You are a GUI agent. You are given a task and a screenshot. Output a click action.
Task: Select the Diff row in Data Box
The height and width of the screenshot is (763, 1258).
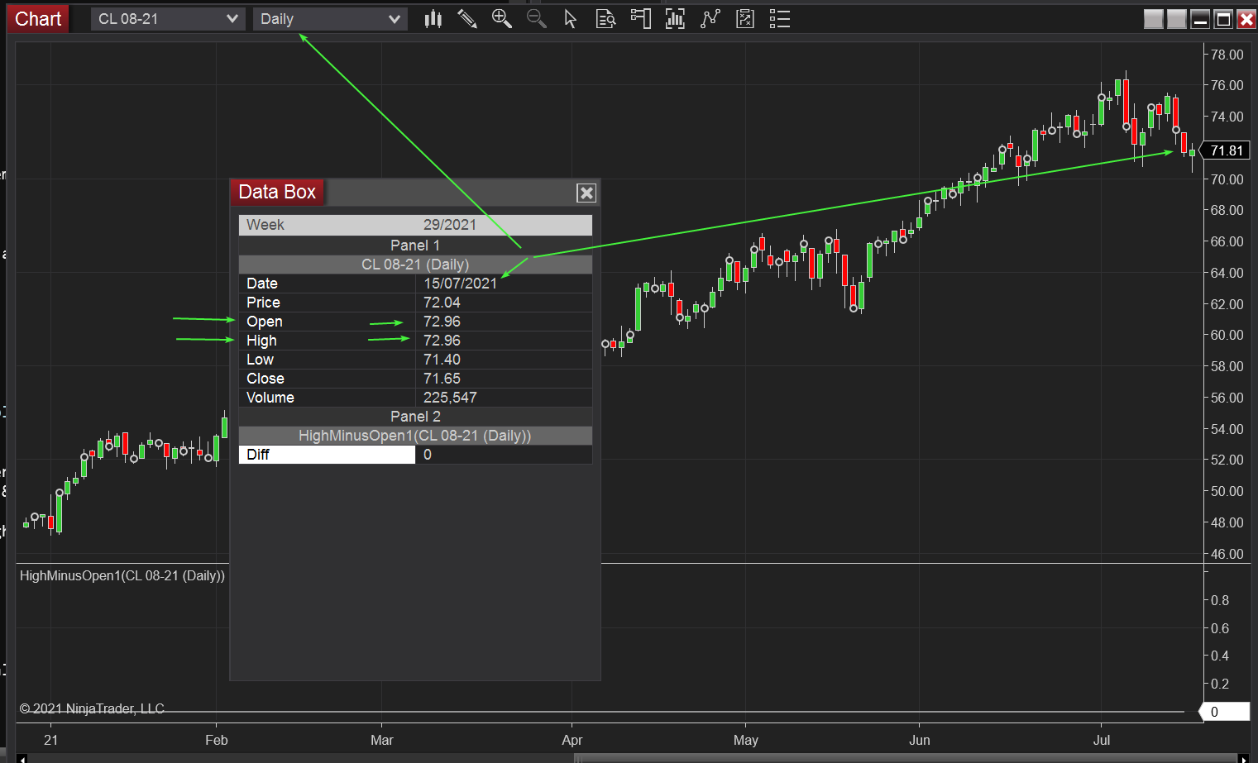pyautogui.click(x=415, y=455)
